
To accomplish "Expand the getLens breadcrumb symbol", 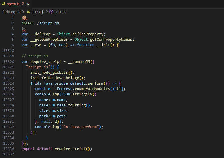I will pos(61,12).
